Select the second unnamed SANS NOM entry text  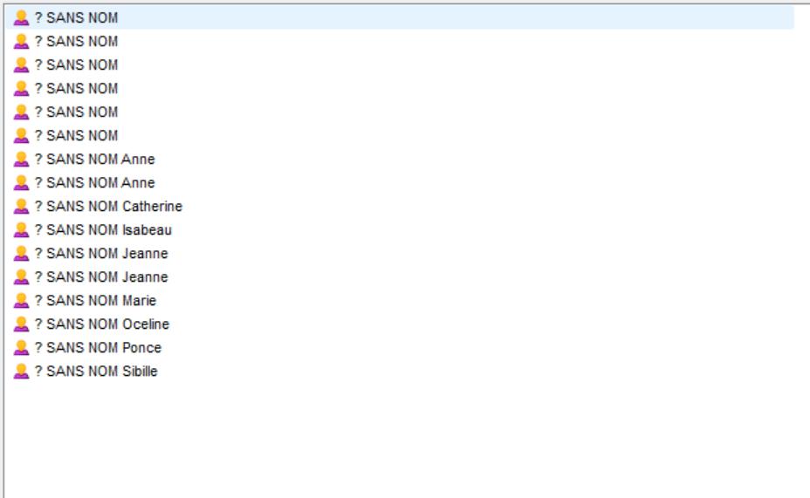(76, 42)
